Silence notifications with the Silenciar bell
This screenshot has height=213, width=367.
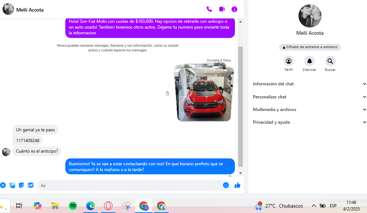[309, 61]
